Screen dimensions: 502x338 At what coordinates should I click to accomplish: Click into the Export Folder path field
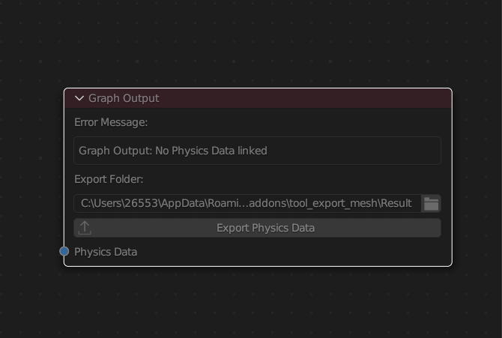click(x=247, y=203)
